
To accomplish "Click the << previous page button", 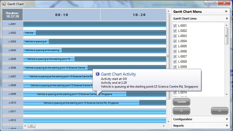I will (181, 111).
